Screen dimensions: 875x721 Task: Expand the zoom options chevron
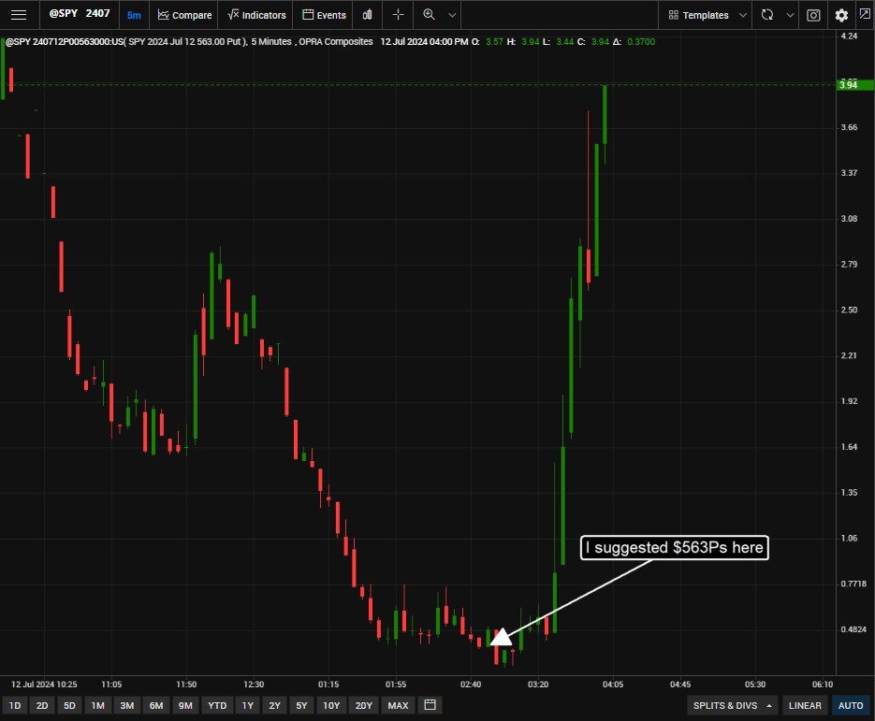click(x=453, y=15)
